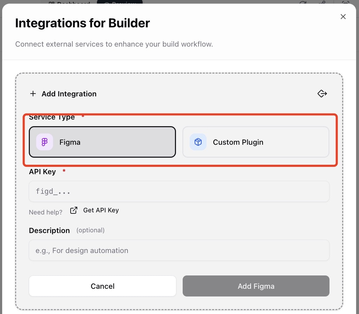Image resolution: width=359 pixels, height=314 pixels.
Task: Click the Need help? text
Action: [x=46, y=212]
